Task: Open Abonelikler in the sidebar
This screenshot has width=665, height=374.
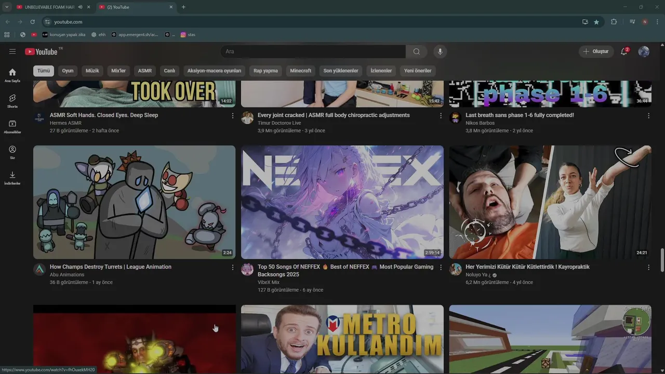Action: tap(12, 127)
